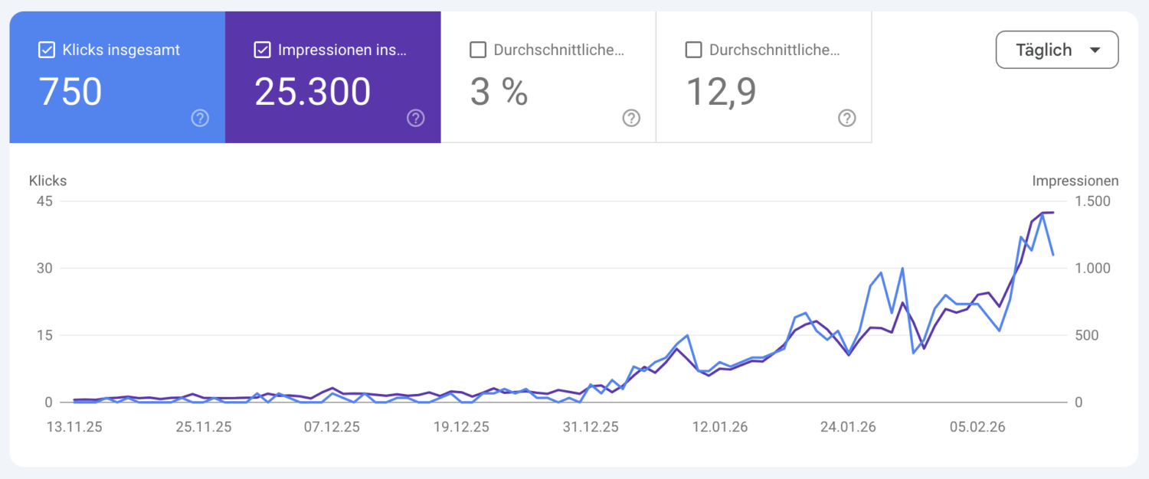Click help icon on the 12,9 card
This screenshot has width=1149, height=479.
tap(847, 118)
